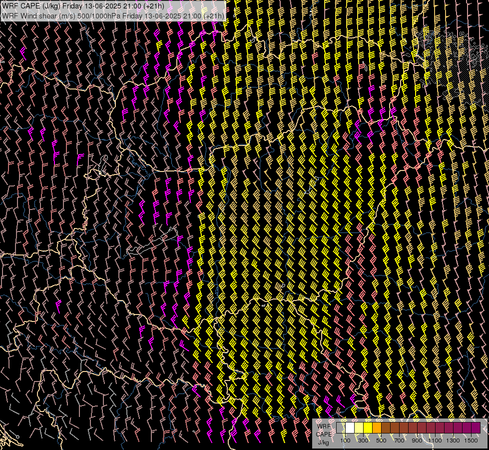Viewport: 489px width, 450px height.
Task: Click the orange CAPE legend swatch
Action: click(x=377, y=428)
